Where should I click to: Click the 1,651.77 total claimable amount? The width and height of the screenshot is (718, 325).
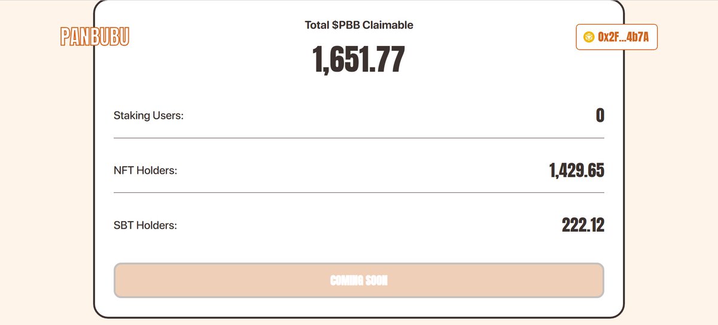pos(359,60)
